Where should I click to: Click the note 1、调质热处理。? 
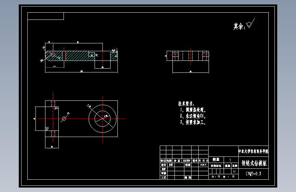193,110
